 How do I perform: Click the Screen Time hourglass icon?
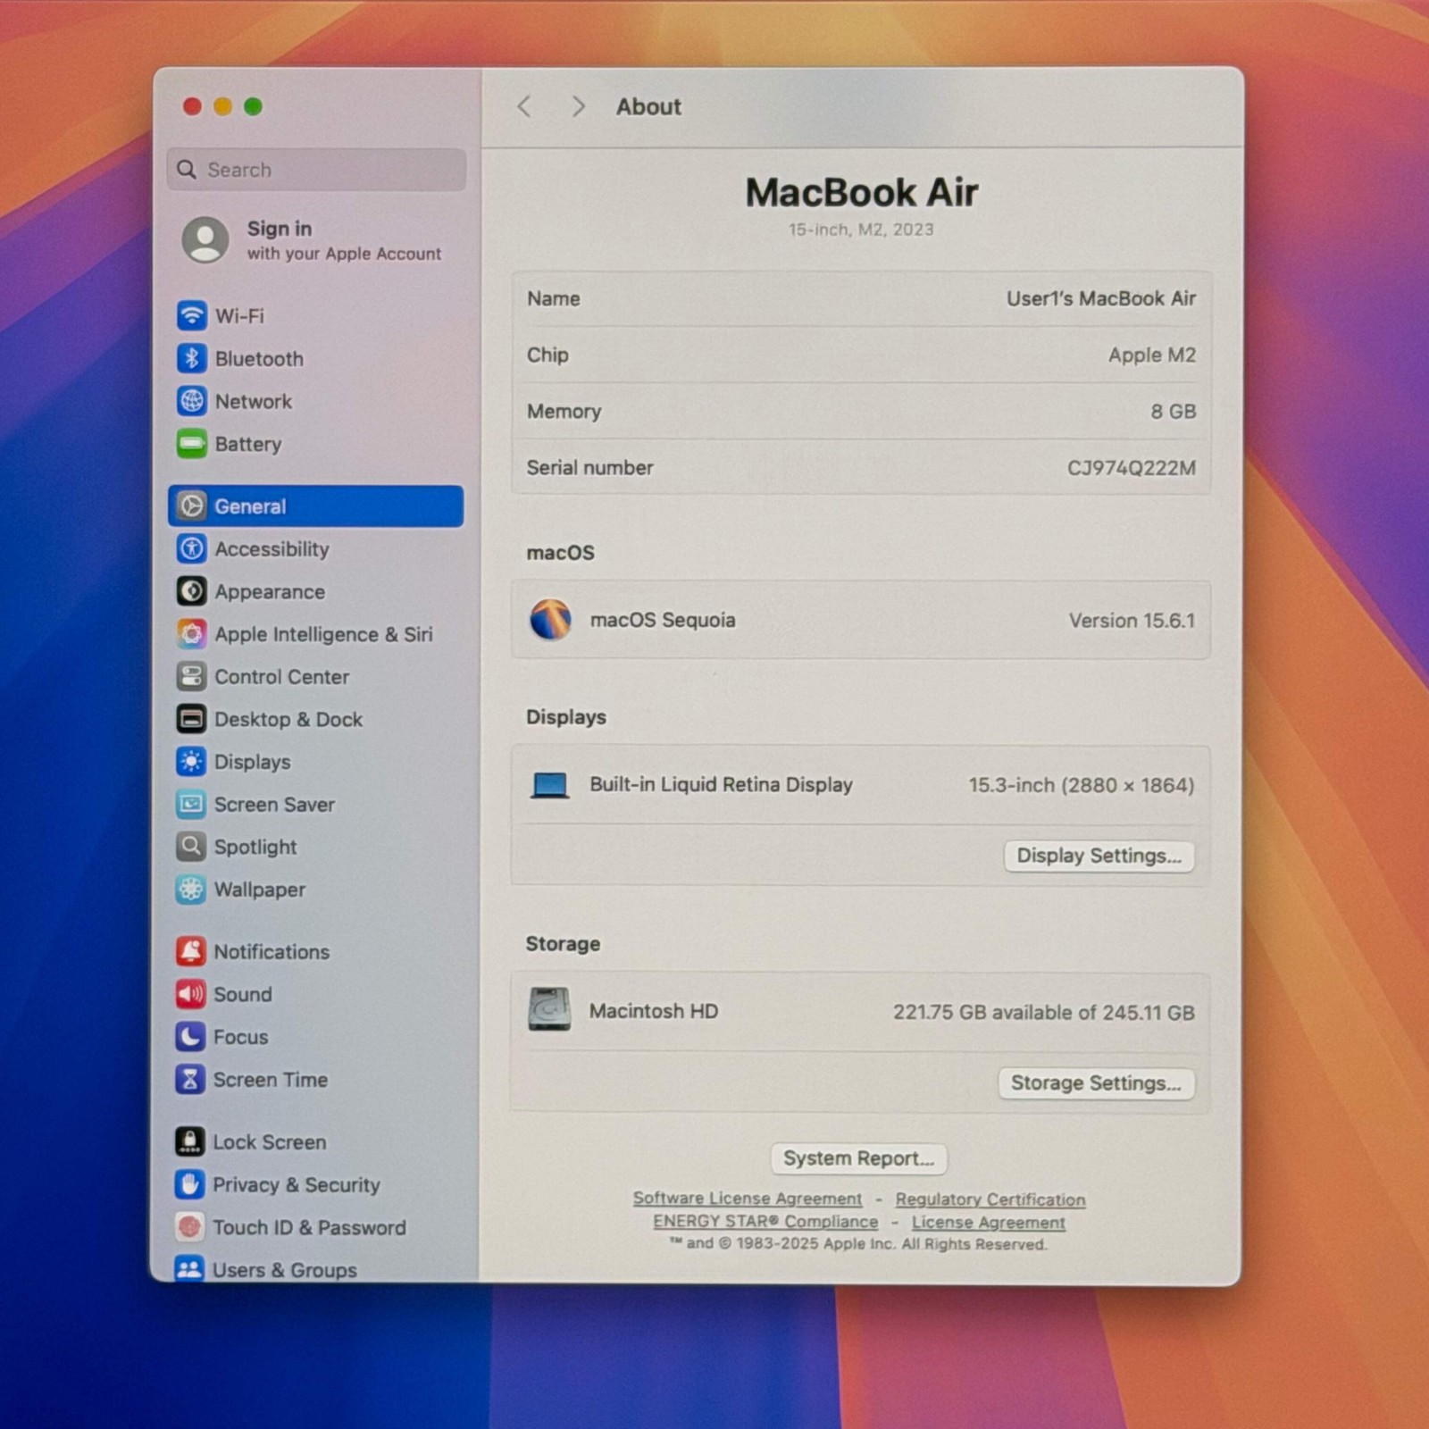point(190,1080)
